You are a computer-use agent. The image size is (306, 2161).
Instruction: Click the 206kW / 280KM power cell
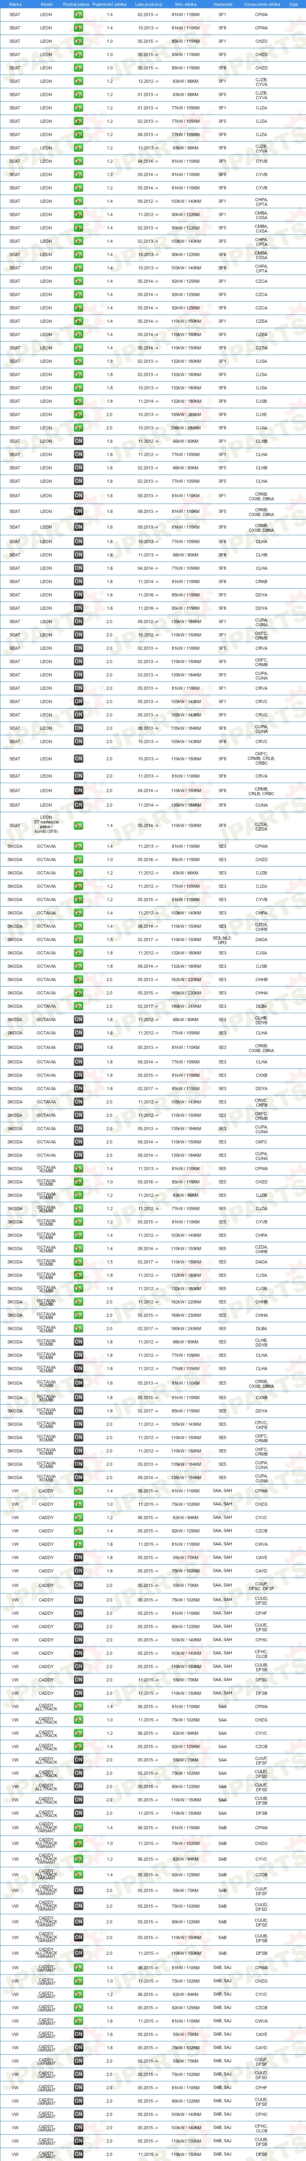(185, 428)
